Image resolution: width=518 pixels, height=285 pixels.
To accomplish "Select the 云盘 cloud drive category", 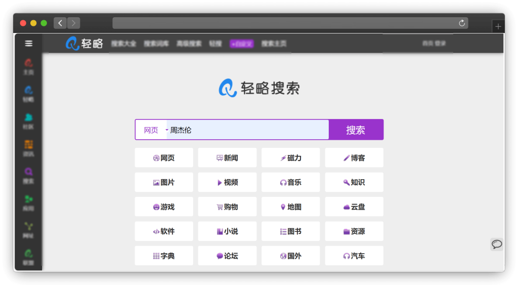I will click(x=354, y=207).
